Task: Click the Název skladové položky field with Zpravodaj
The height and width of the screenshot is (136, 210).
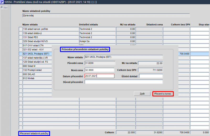Action: pyautogui.click(x=106, y=15)
